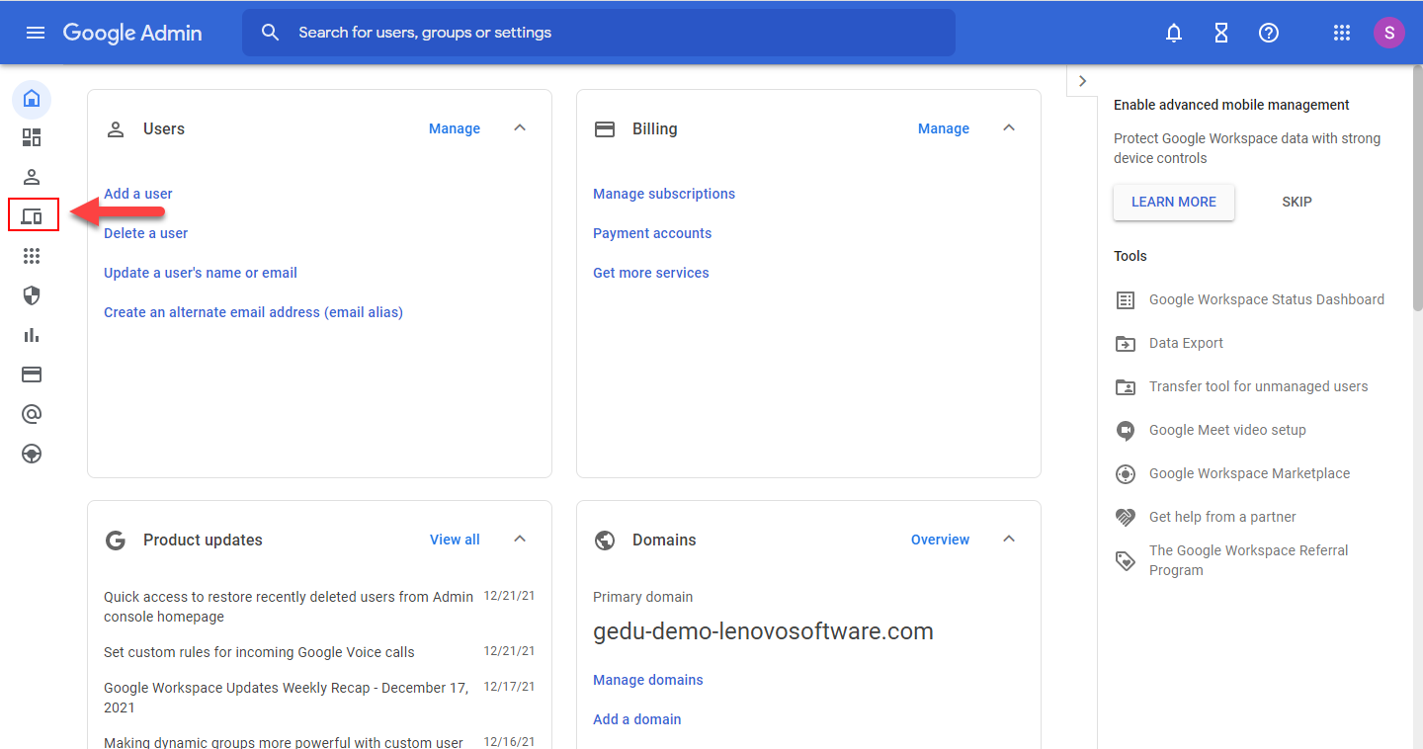
Task: Open Payment accounts link
Action: [652, 233]
